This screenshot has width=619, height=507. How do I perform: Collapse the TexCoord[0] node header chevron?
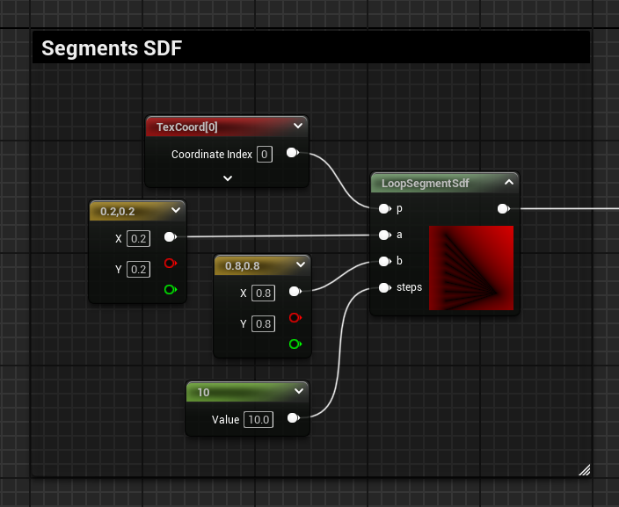pyautogui.click(x=299, y=127)
